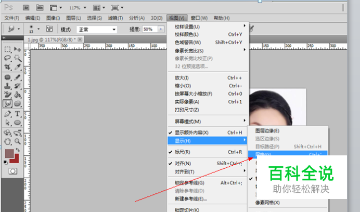This screenshot has width=360, height=212.
Task: Toggle 色域警告(W) gamut warning
Action: [x=208, y=43]
